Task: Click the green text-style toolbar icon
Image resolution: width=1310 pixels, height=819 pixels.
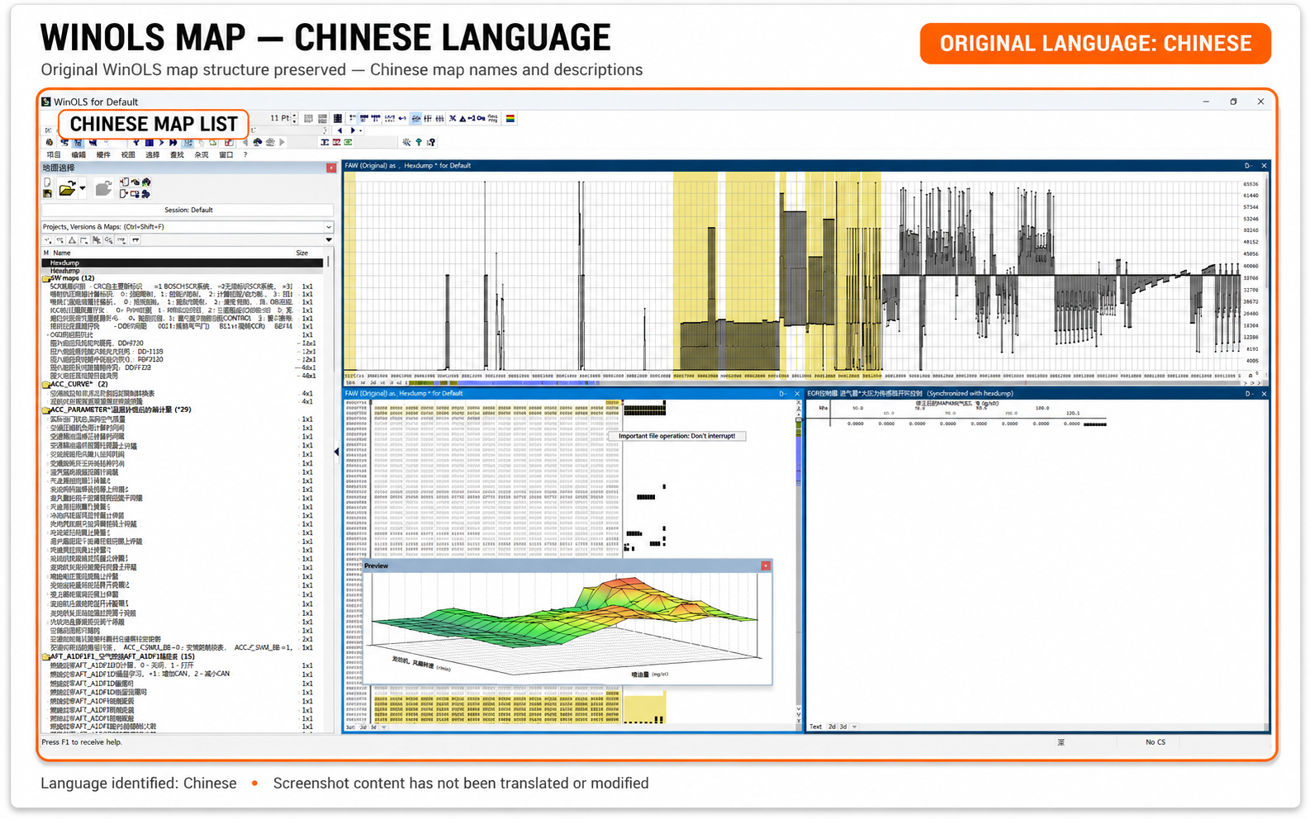Action: [348, 142]
